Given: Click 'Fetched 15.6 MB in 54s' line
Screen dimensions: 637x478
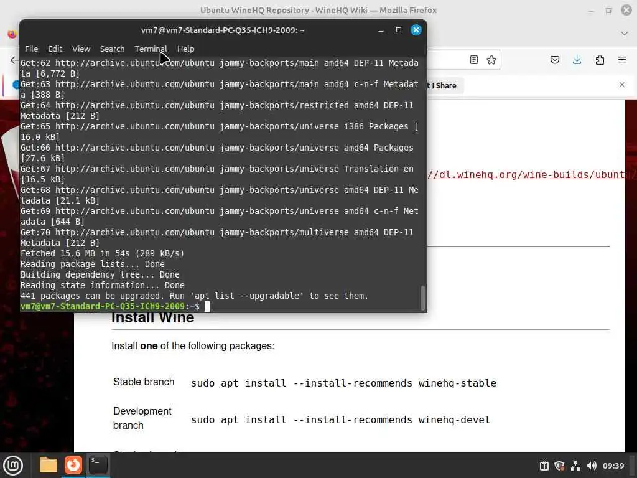Looking at the screenshot, I should [103, 254].
